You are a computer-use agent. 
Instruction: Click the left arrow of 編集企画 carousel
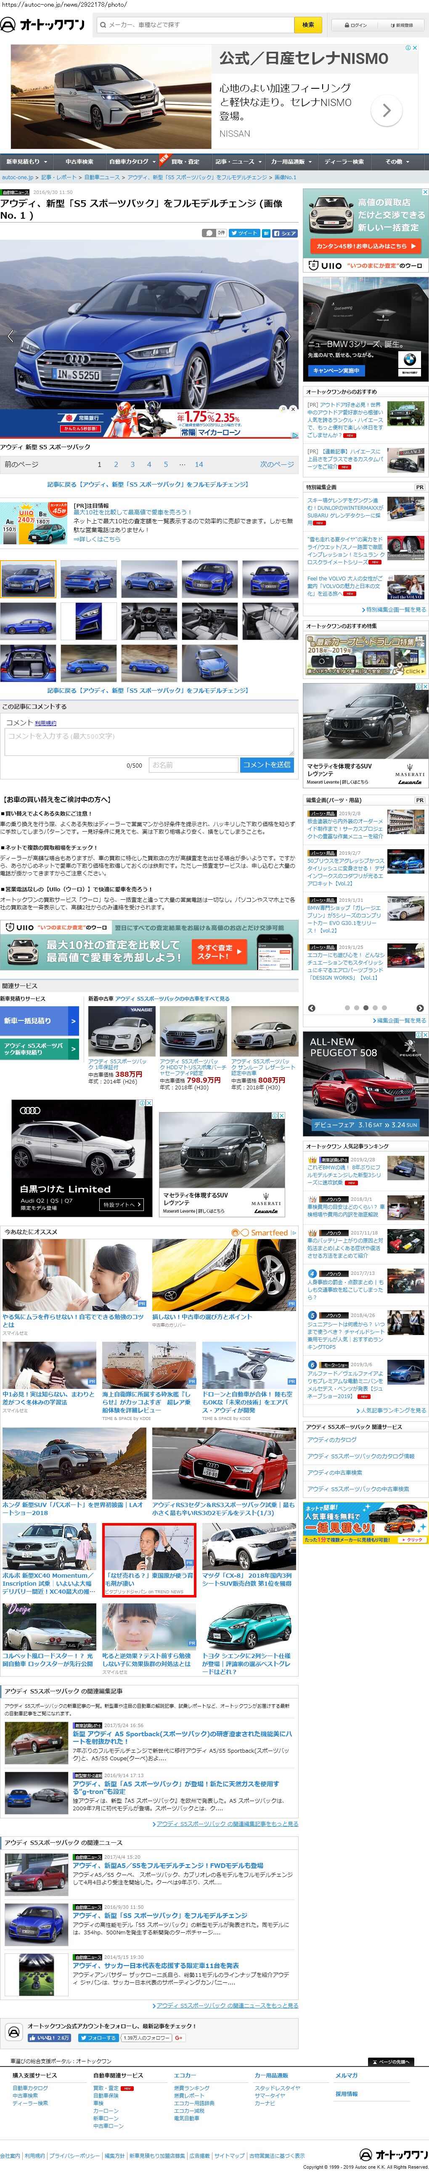pos(312,1007)
